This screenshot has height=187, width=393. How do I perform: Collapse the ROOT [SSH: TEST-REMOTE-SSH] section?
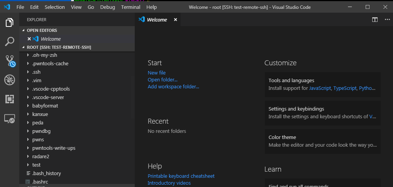[x=23, y=47]
